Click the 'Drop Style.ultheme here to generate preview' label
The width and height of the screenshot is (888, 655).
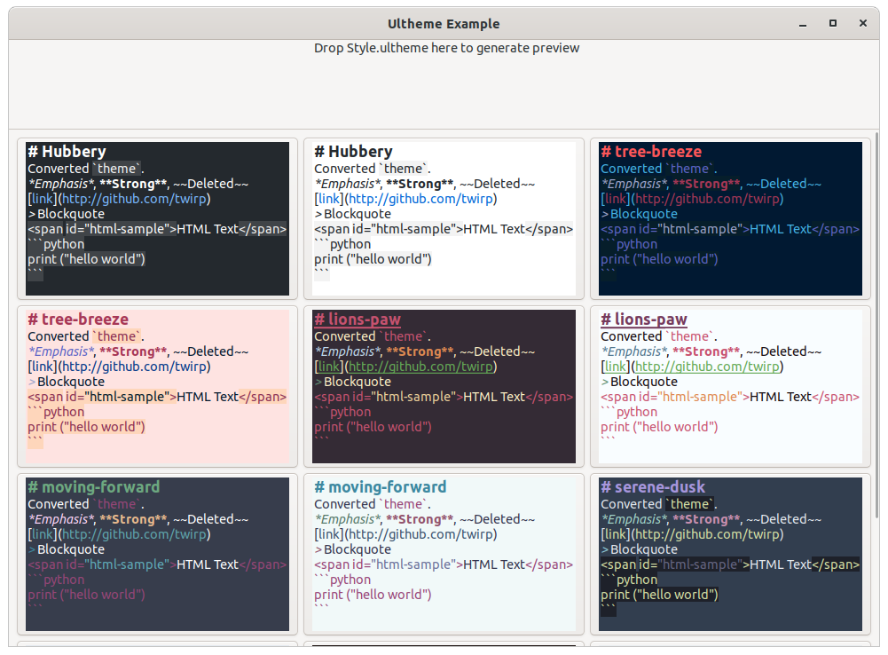(446, 48)
